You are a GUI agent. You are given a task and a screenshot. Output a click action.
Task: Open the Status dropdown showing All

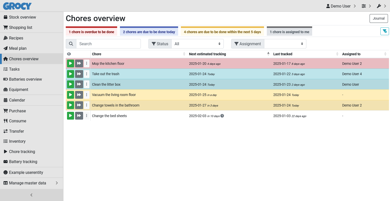[197, 44]
